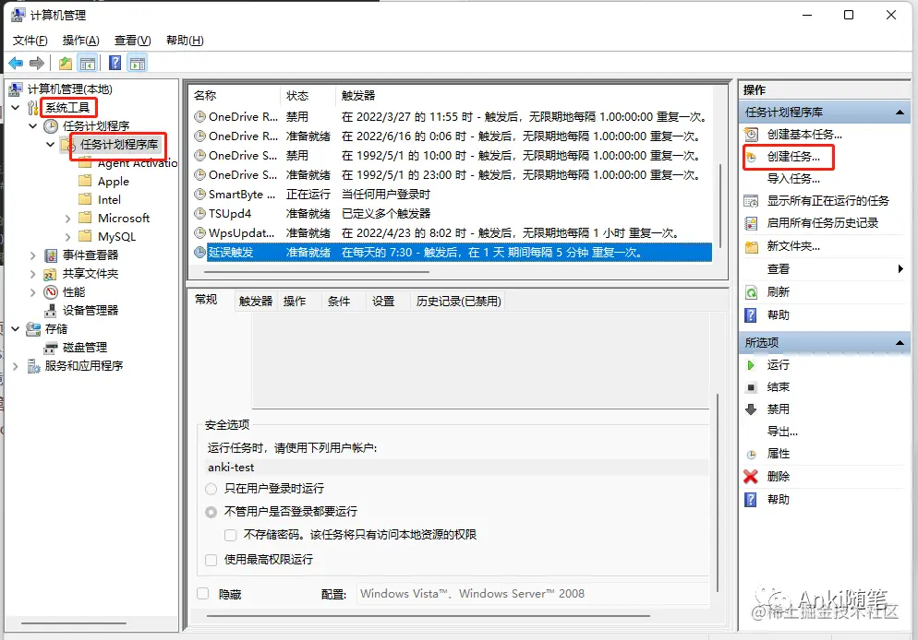The width and height of the screenshot is (918, 640).
Task: Click the blue help icon in toolbar
Action: (x=115, y=63)
